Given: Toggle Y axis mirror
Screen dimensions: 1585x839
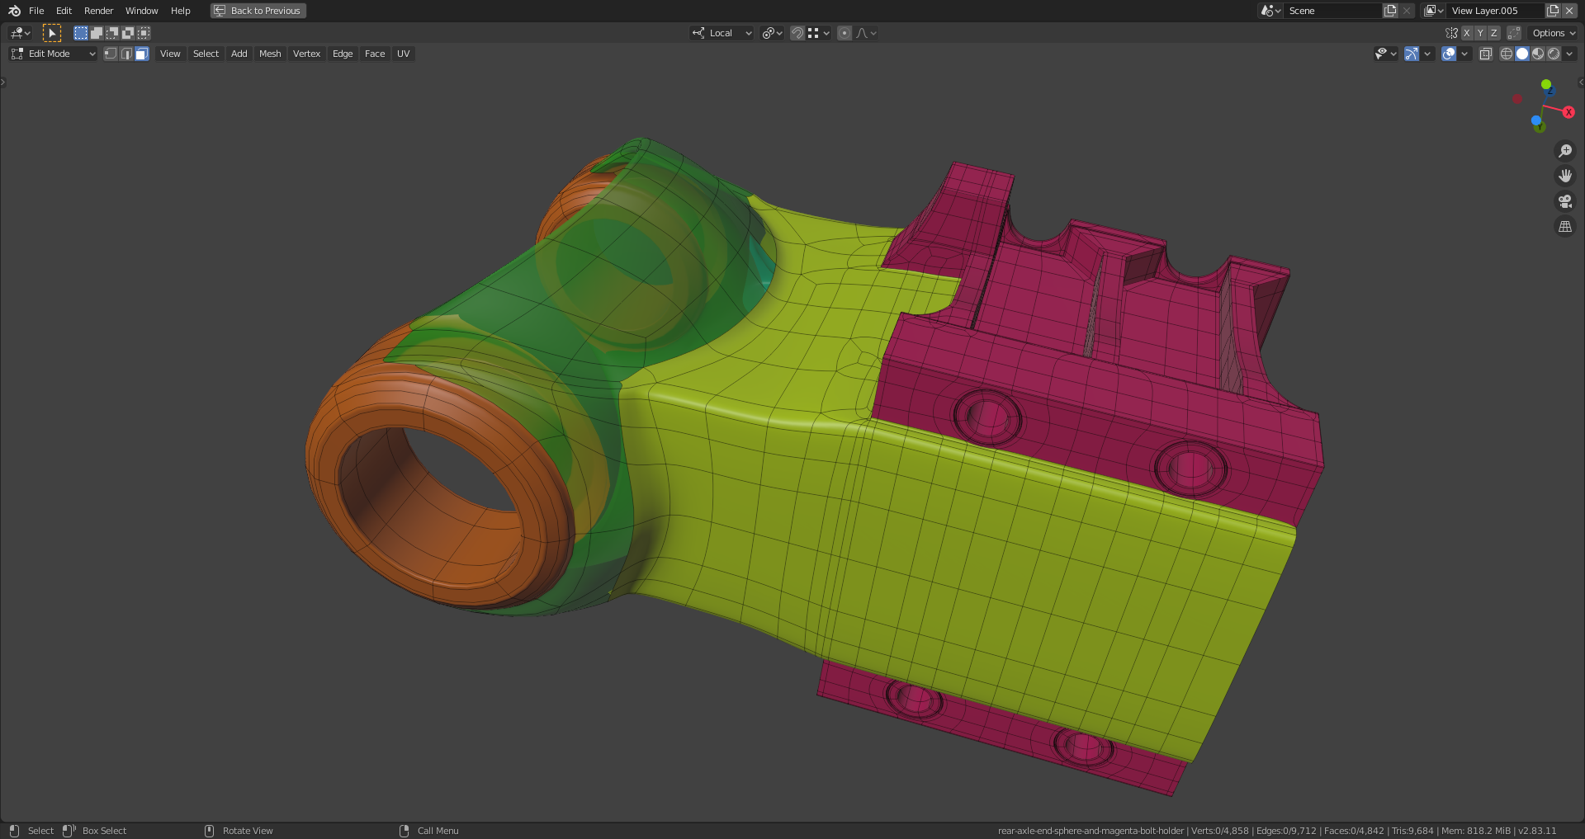Looking at the screenshot, I should pos(1480,33).
